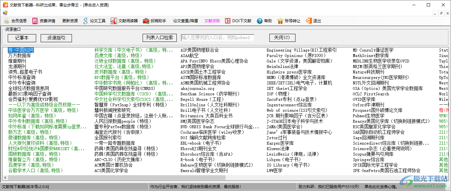Select ACM美国计算机协会 entry
451x191 pixels.
tap(114, 165)
